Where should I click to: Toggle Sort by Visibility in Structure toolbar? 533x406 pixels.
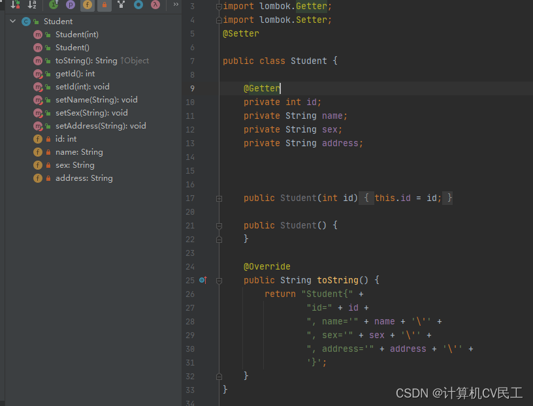[x=15, y=5]
